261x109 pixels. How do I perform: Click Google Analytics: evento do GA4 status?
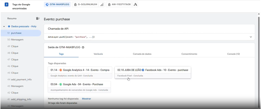tap(72, 76)
